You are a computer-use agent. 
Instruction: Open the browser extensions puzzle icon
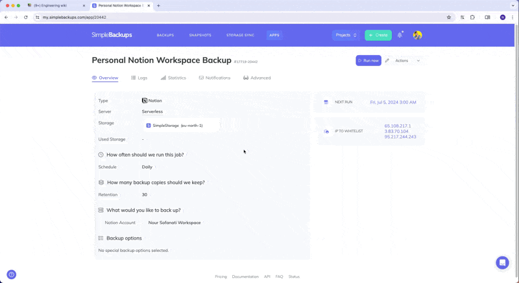[472, 17]
